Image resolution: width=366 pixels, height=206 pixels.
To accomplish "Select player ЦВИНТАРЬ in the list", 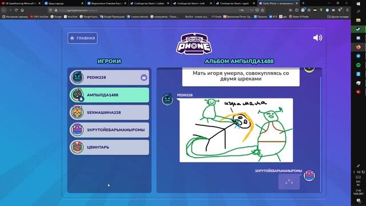I will [109, 147].
